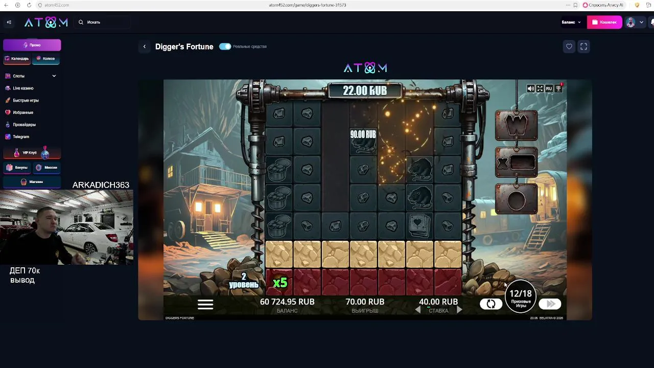This screenshot has width=654, height=368.
Task: Mute the game sound speaker icon
Action: [x=530, y=88]
